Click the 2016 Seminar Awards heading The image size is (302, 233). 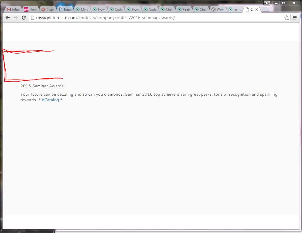click(42, 86)
